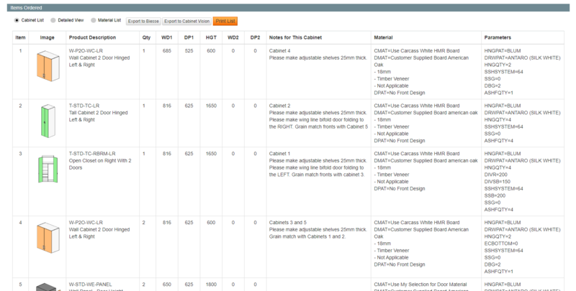Click the Qty column header
The width and height of the screenshot is (576, 291).
pos(146,37)
